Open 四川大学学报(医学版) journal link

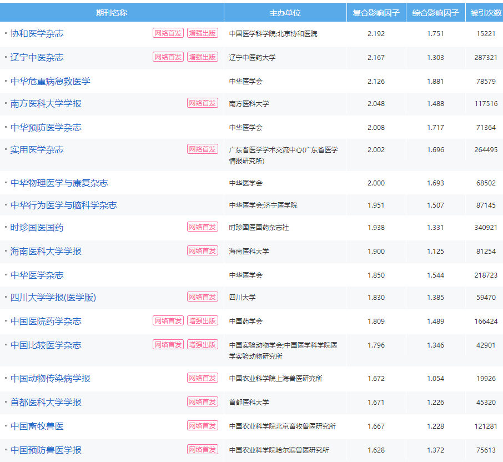tap(53, 297)
